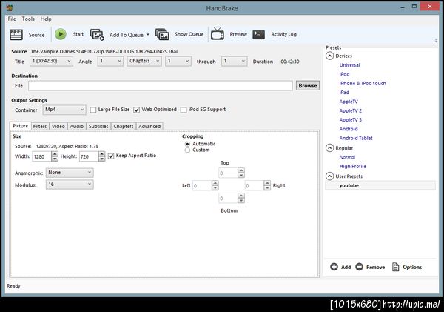Increase Top crop stepper value

tap(241, 170)
